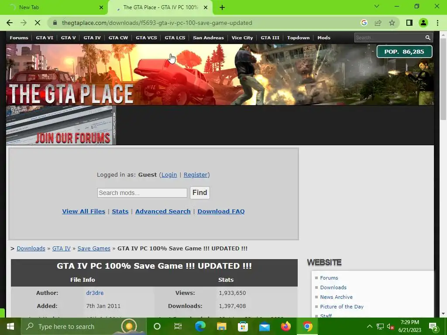This screenshot has width=447, height=335.
Task: Click the Save Games breadcrumb link
Action: (x=94, y=248)
